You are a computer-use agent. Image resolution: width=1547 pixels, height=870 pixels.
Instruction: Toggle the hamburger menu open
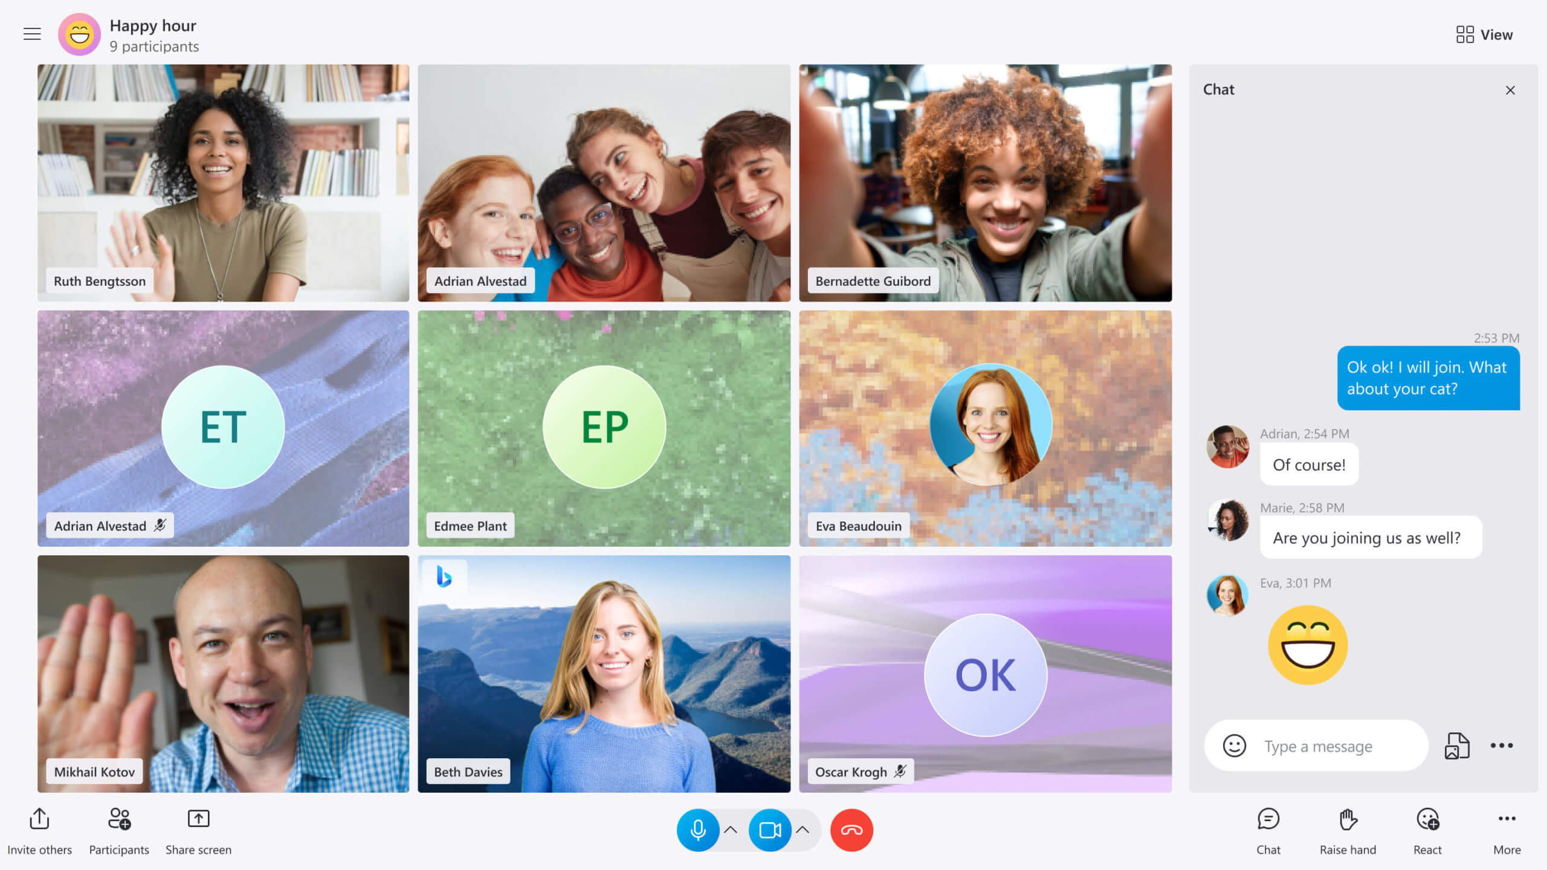click(31, 32)
